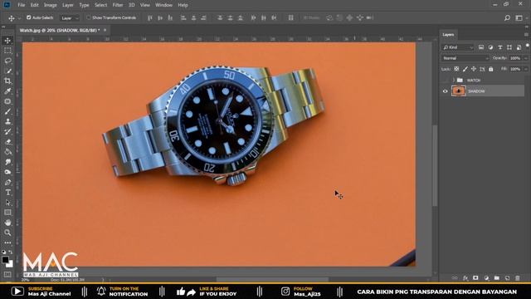
Task: Filter layers by type layers icon
Action: (x=499, y=47)
